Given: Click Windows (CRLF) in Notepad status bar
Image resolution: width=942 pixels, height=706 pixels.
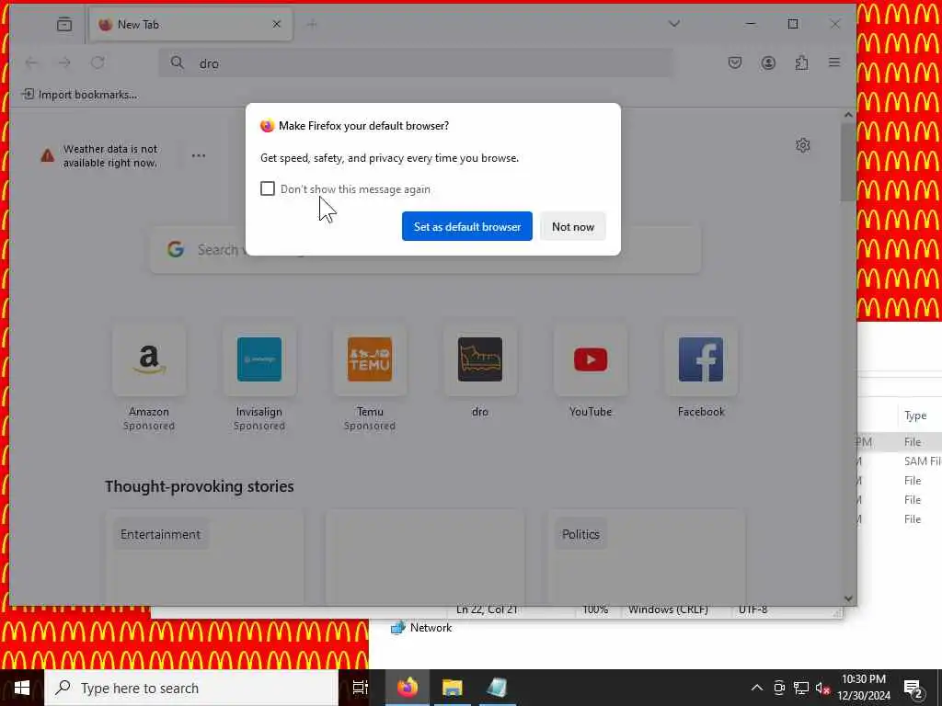Looking at the screenshot, I should point(668,610).
